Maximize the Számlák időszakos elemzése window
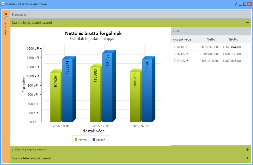This screenshot has width=253, height=165. [x=245, y=4]
